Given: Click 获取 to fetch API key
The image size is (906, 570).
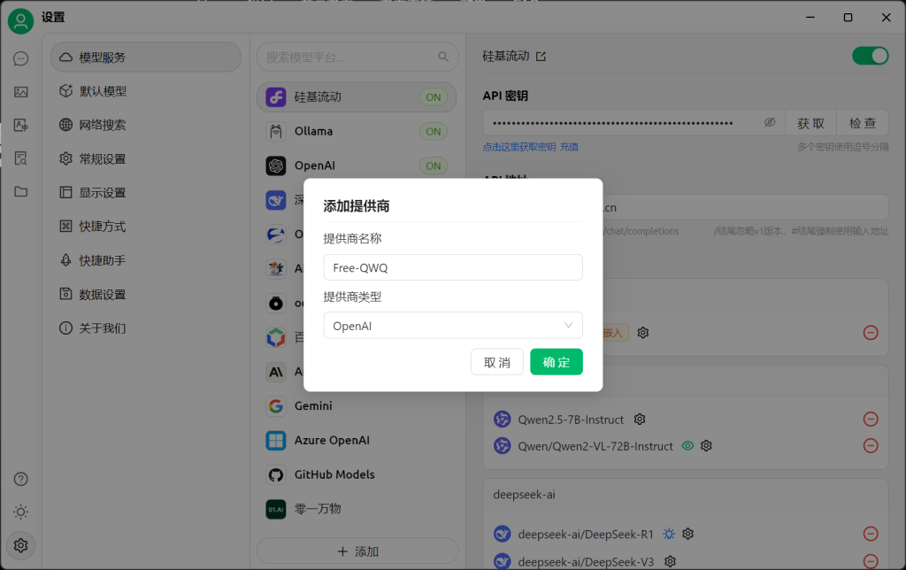Looking at the screenshot, I should (810, 122).
